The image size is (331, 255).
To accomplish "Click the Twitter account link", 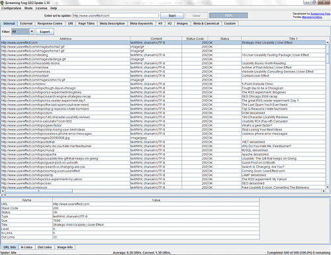I will click(312, 17).
